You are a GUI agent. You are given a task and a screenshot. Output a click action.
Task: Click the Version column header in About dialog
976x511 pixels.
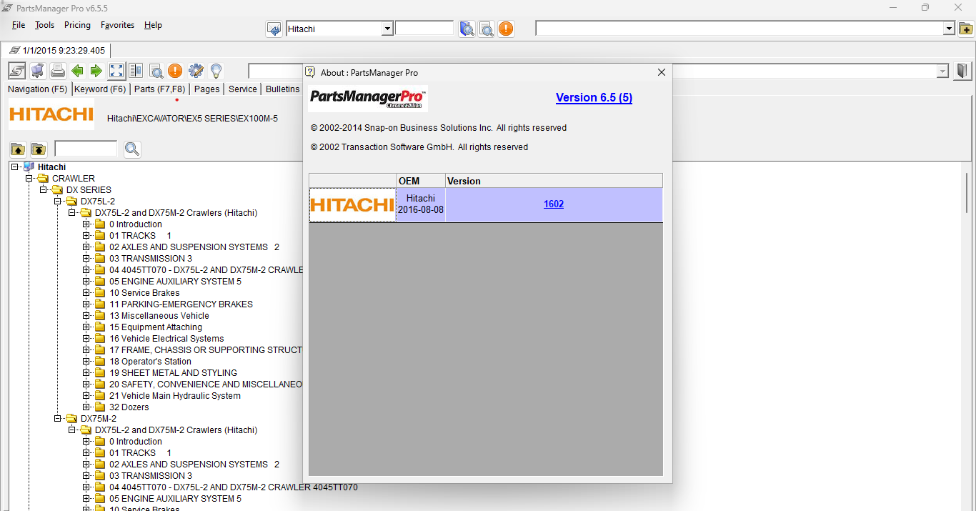(x=554, y=181)
